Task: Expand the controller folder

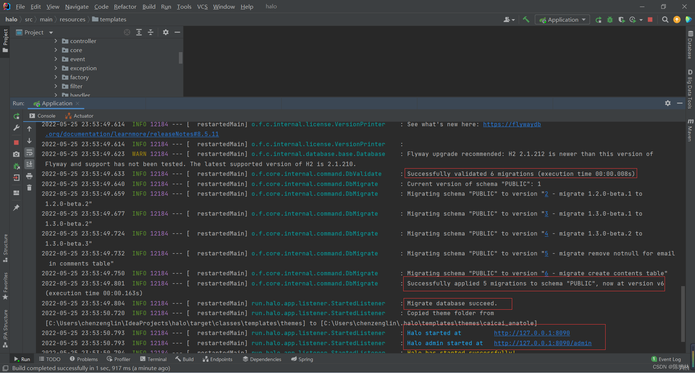Action: 56,41
